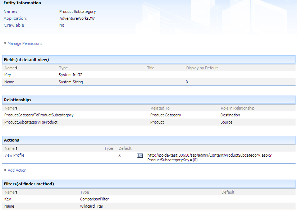Viewport: 297px width, 213px height.
Task: Click the Add Action link
Action: click(17, 170)
